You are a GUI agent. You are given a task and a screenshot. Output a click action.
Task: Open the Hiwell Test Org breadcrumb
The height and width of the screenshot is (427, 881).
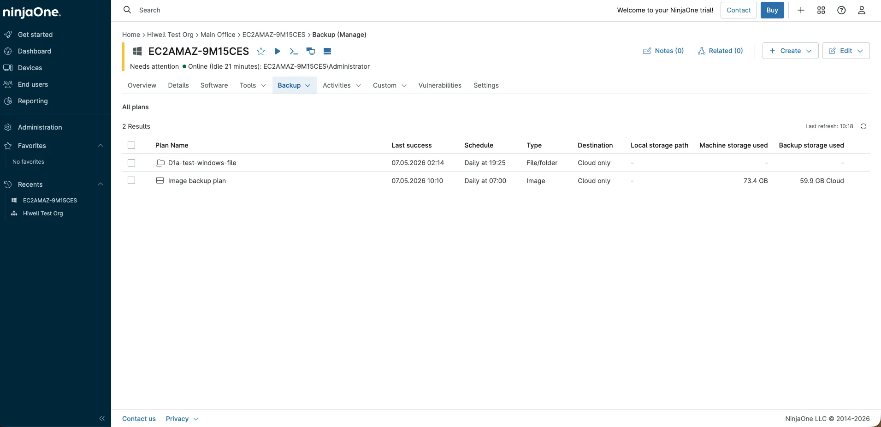pos(170,35)
